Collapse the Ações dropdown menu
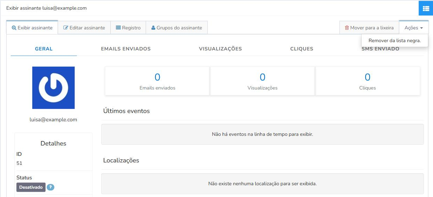 pos(414,28)
